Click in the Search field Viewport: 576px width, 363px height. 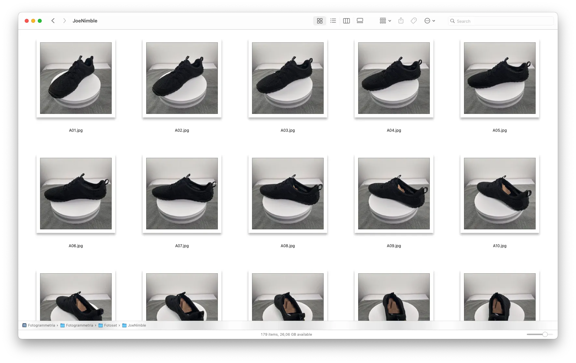click(x=503, y=21)
